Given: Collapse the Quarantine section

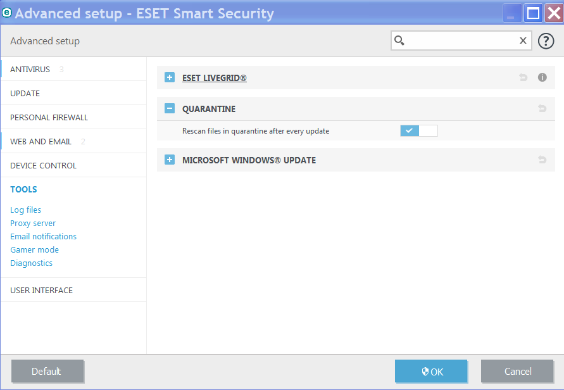Looking at the screenshot, I should click(x=169, y=109).
